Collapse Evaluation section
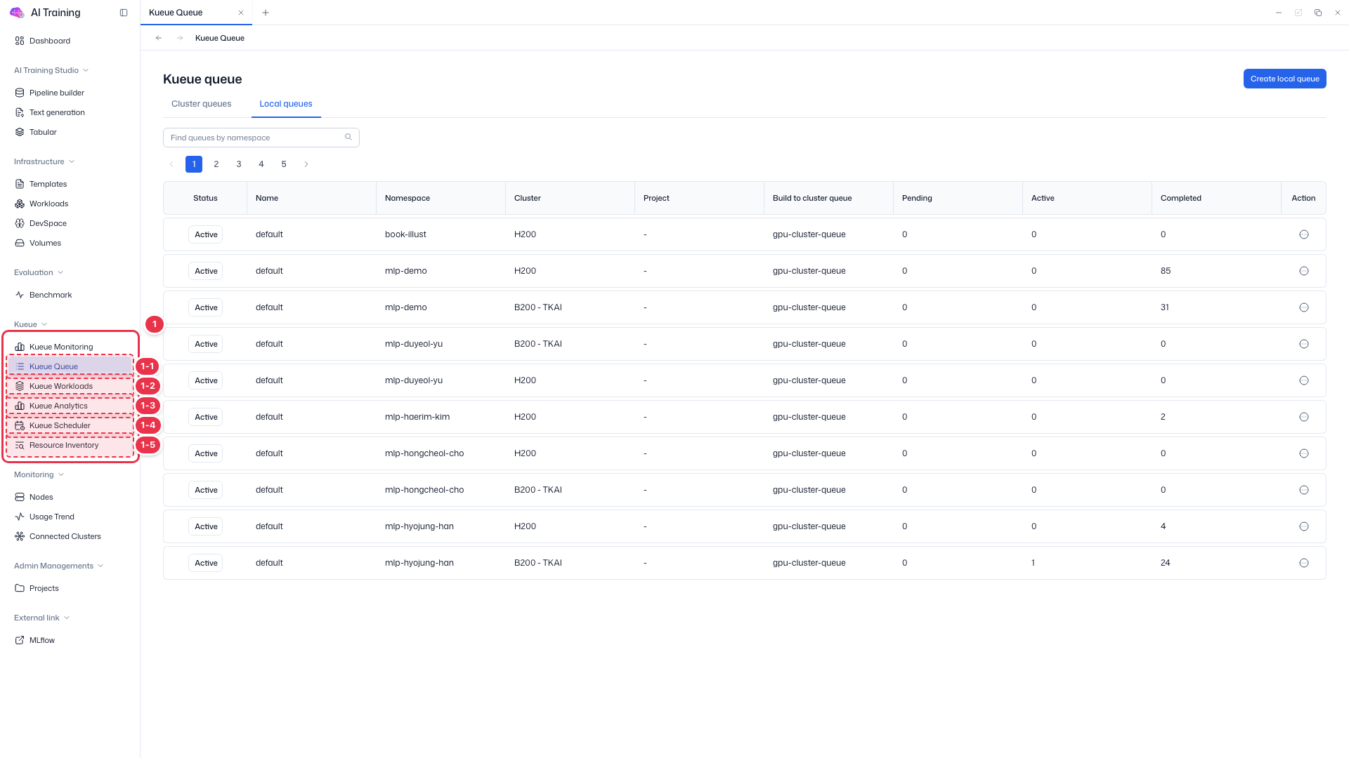 pyautogui.click(x=39, y=272)
